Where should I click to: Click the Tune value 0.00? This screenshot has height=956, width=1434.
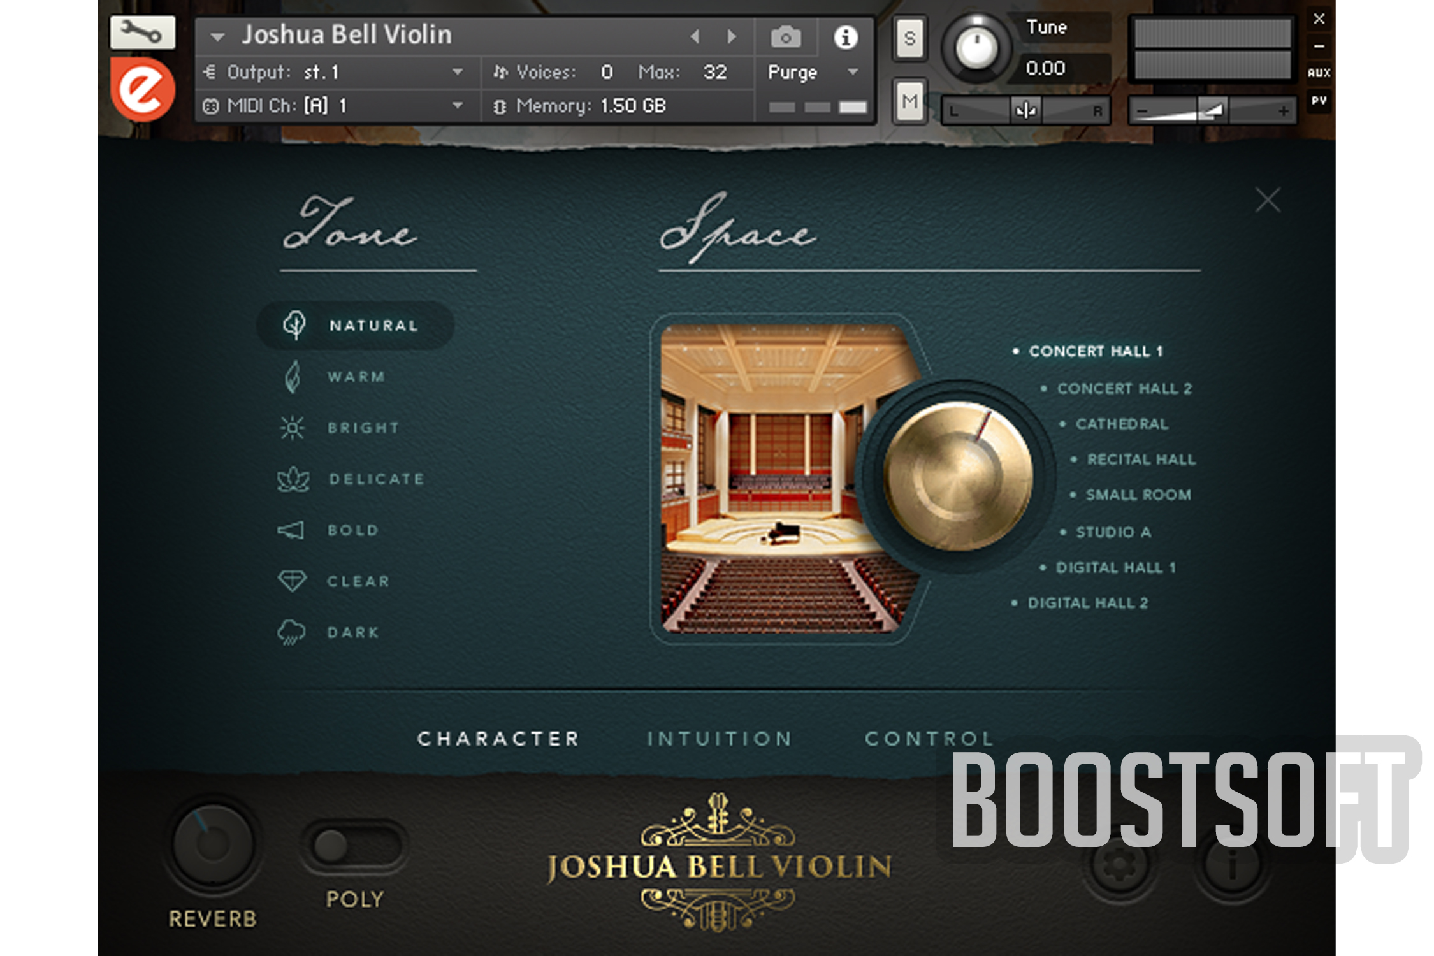pyautogui.click(x=1045, y=68)
